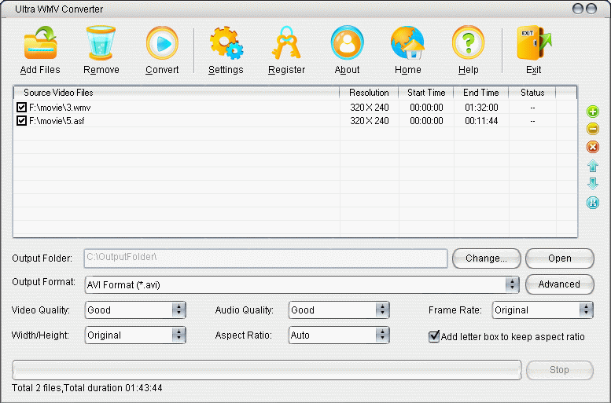The image size is (611, 403).
Task: Click the yellow minus remove icon
Action: pos(593,129)
